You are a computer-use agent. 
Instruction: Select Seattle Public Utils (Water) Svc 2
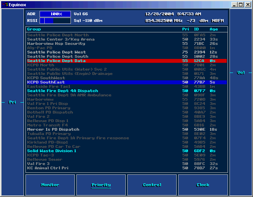(x=127, y=69)
